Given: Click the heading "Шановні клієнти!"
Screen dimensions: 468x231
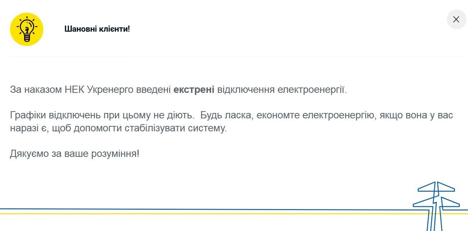Looking at the screenshot, I should [97, 29].
